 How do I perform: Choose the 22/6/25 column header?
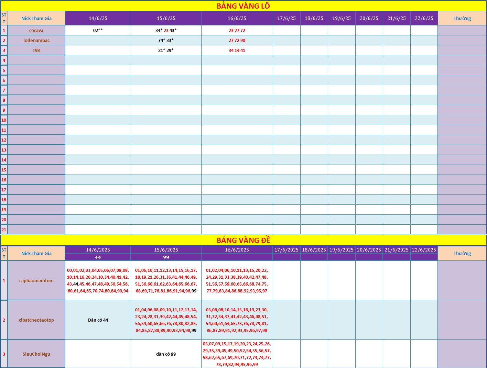(424, 18)
